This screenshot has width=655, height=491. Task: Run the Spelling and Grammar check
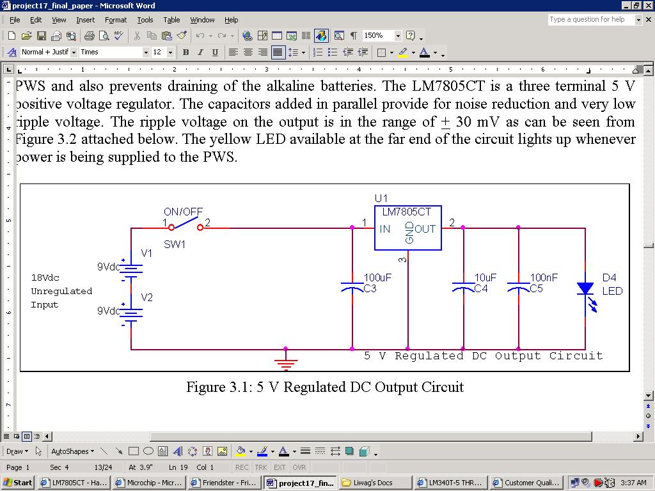point(118,36)
